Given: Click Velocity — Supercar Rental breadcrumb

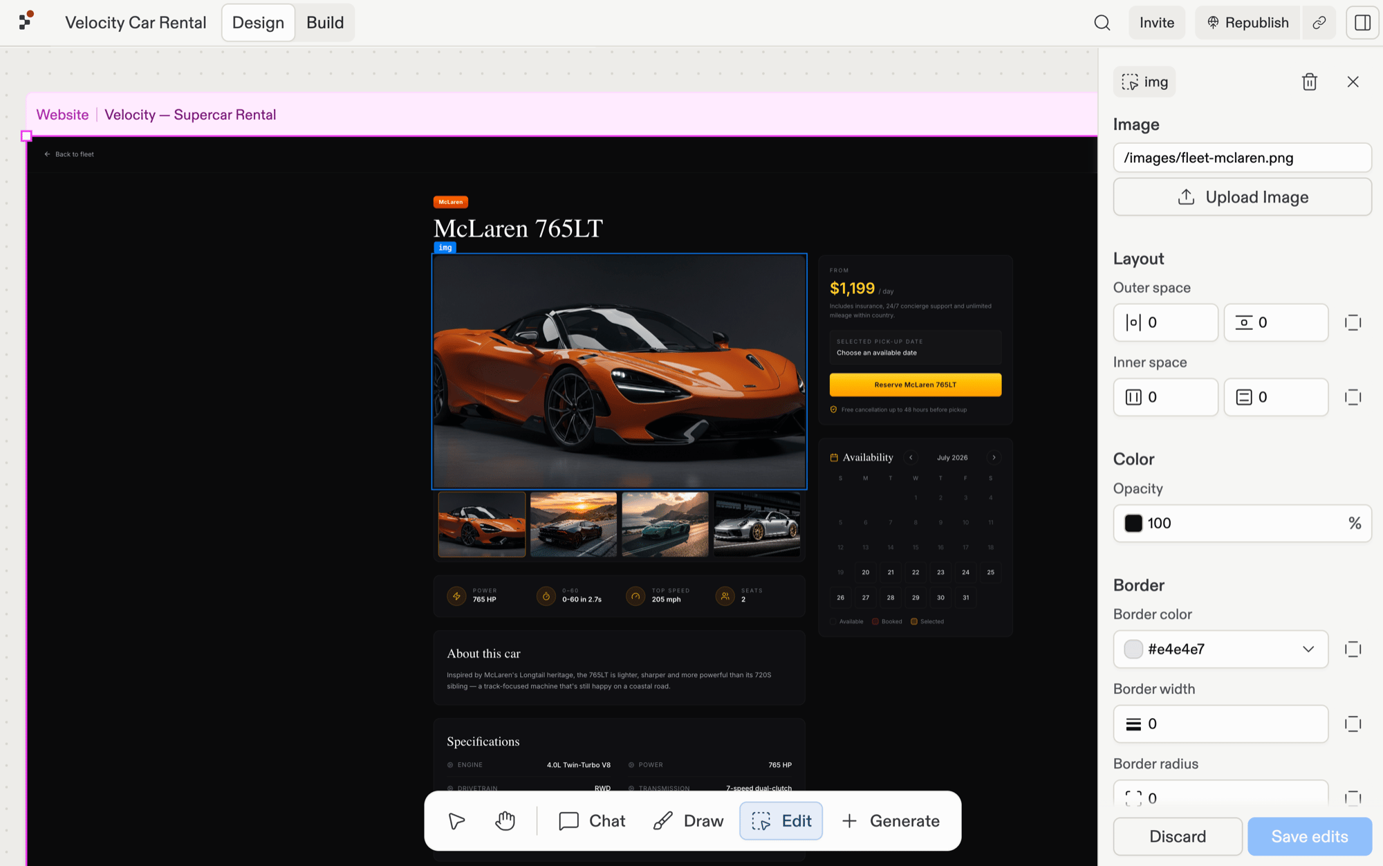Looking at the screenshot, I should pos(190,115).
